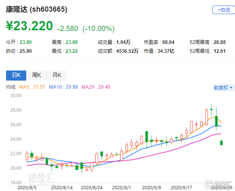Click the 18.00 price axis label

click(x=16, y=183)
